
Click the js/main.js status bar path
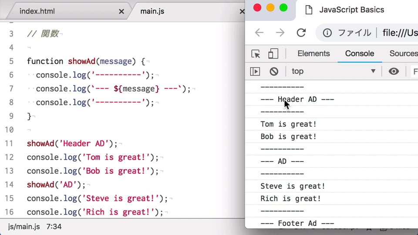(24, 227)
